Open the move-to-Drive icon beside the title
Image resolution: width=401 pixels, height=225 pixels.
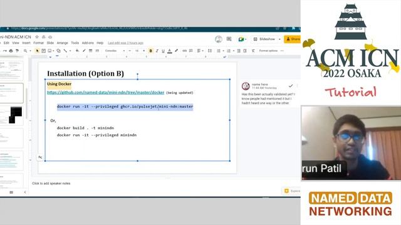pos(43,37)
